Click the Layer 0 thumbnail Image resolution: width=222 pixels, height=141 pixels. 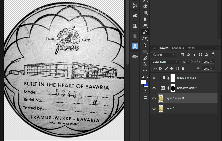(x=161, y=109)
